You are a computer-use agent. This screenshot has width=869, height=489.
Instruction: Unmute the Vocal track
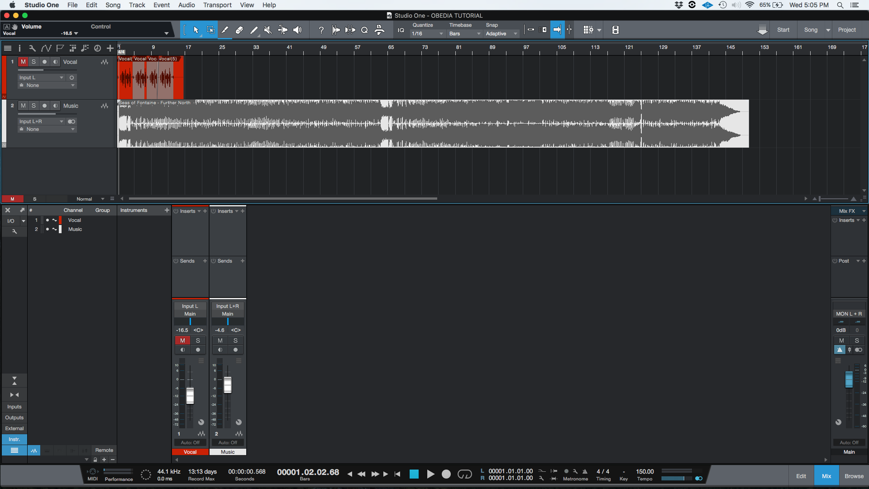(x=23, y=62)
